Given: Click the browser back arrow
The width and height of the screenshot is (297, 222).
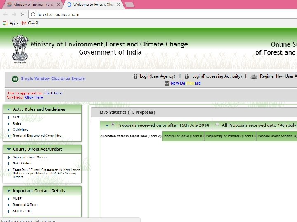Looking at the screenshot, I should coord(5,14).
